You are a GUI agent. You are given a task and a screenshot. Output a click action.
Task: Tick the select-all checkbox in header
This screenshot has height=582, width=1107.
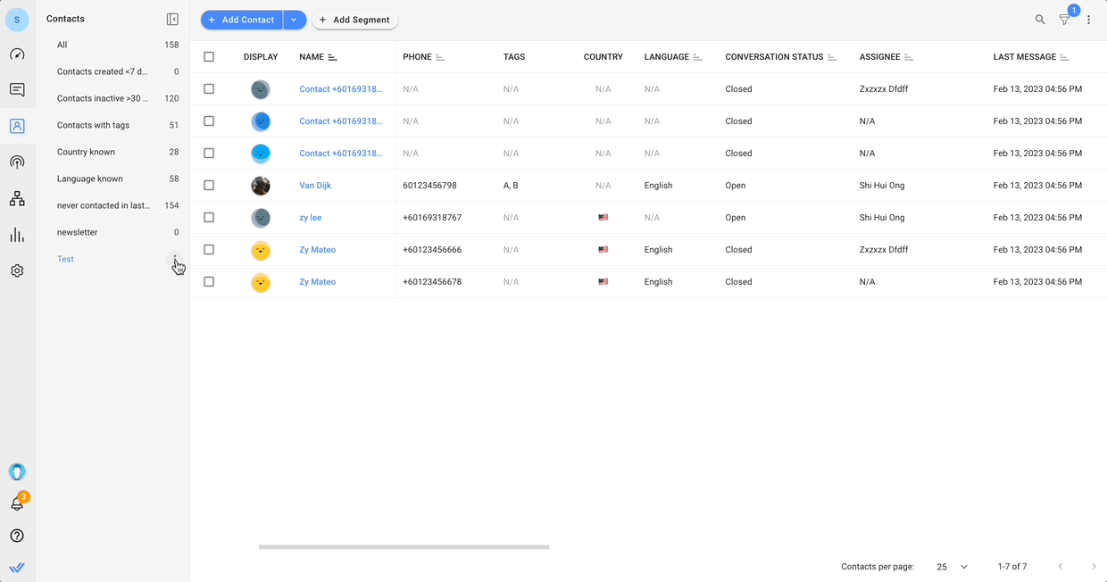209,57
